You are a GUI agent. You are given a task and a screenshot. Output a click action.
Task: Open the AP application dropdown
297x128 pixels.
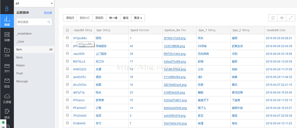tap(34, 3)
